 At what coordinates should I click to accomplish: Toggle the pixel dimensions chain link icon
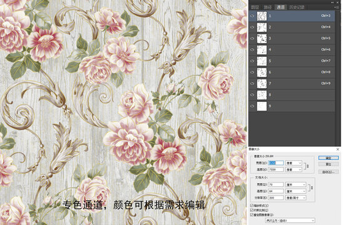click(307, 166)
